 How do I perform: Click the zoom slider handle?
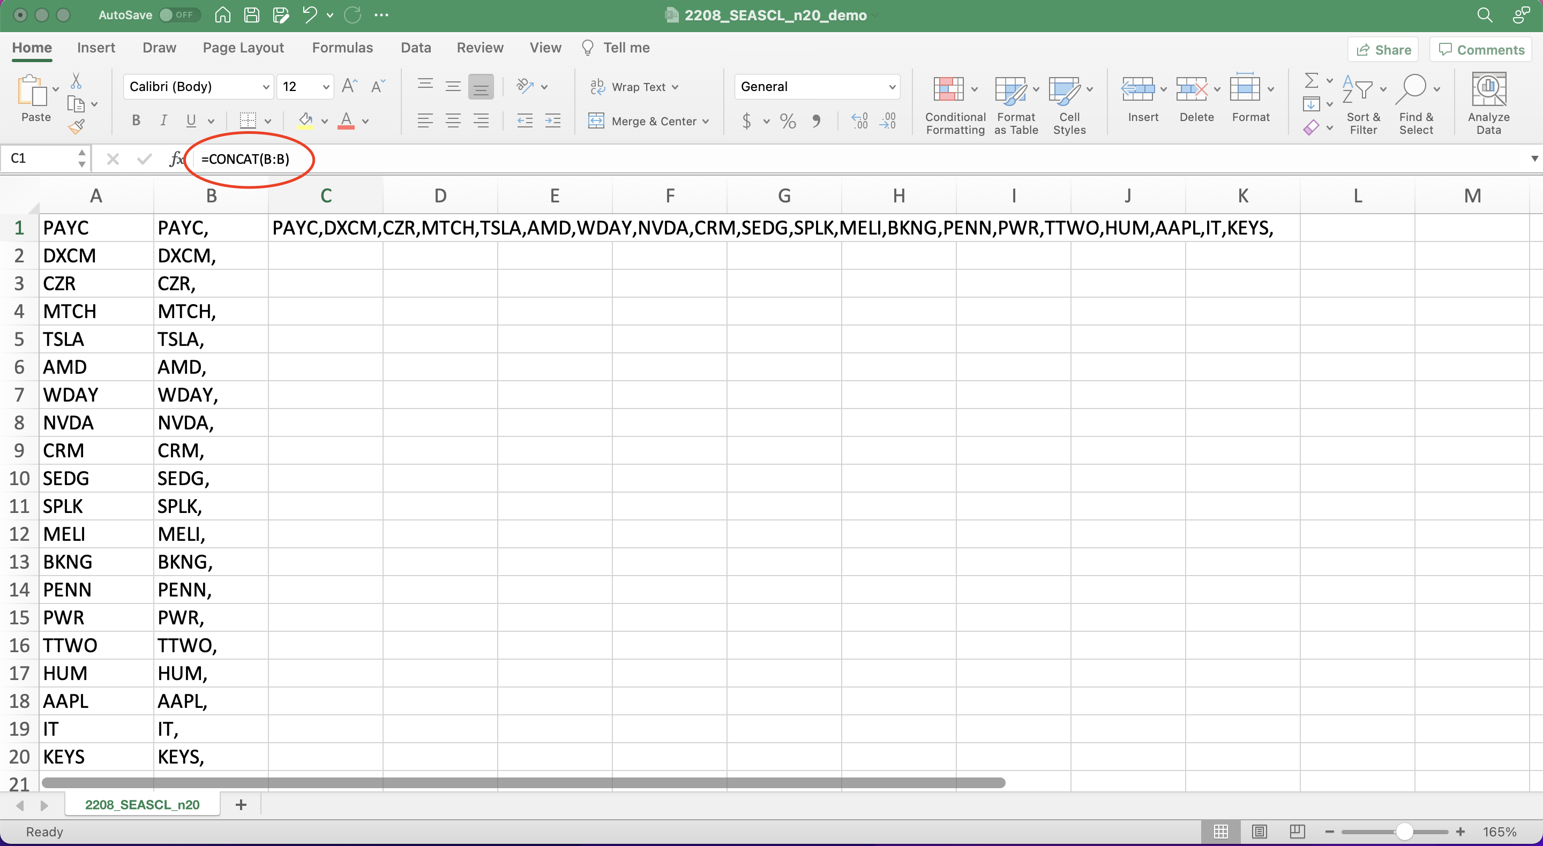1404,832
